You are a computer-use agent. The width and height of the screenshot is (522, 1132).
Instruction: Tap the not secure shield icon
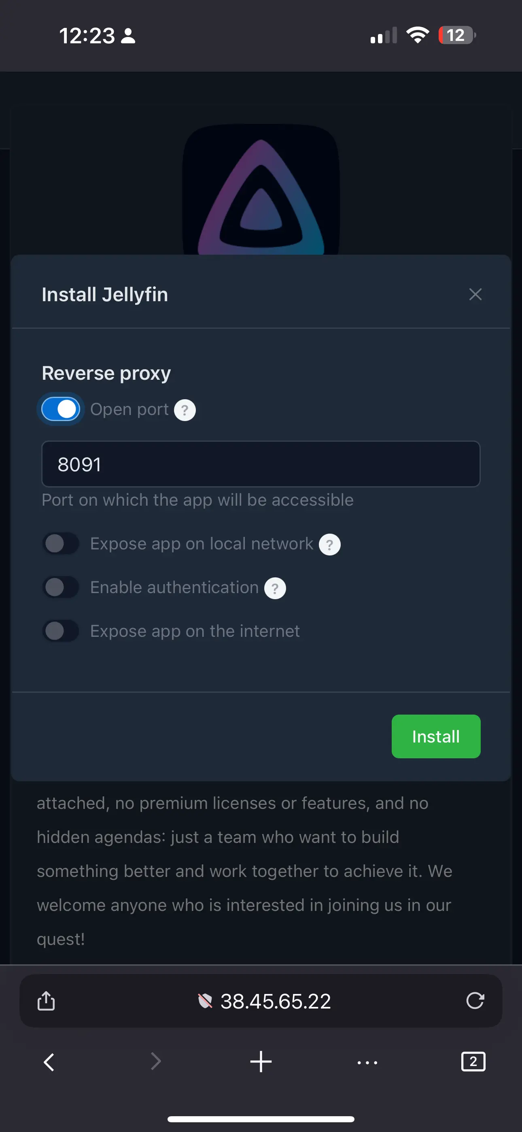point(205,1001)
